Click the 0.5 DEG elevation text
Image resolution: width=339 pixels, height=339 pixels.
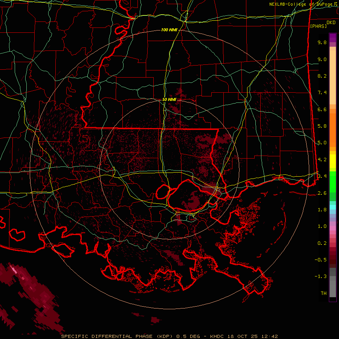(x=188, y=336)
